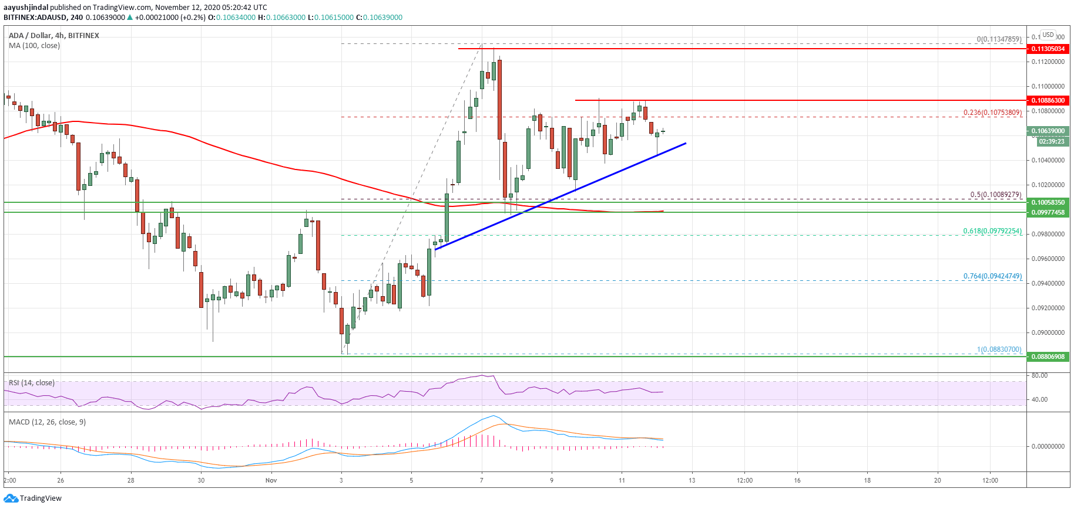1074x509 pixels.
Task: Select the 1(0.08830700) Fibonacci level label
Action: pos(999,349)
